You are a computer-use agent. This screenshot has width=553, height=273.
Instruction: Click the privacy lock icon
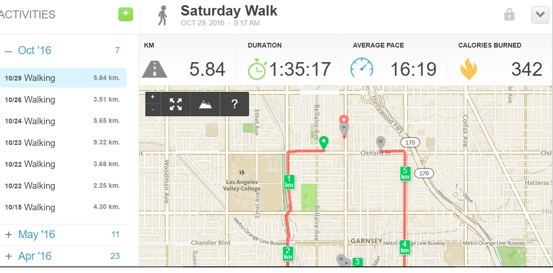509,15
